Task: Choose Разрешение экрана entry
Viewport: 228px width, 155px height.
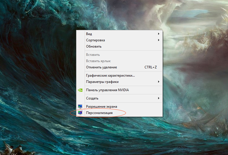Action: pos(119,107)
